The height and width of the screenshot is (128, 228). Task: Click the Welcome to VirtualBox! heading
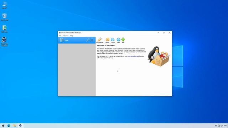point(106,46)
